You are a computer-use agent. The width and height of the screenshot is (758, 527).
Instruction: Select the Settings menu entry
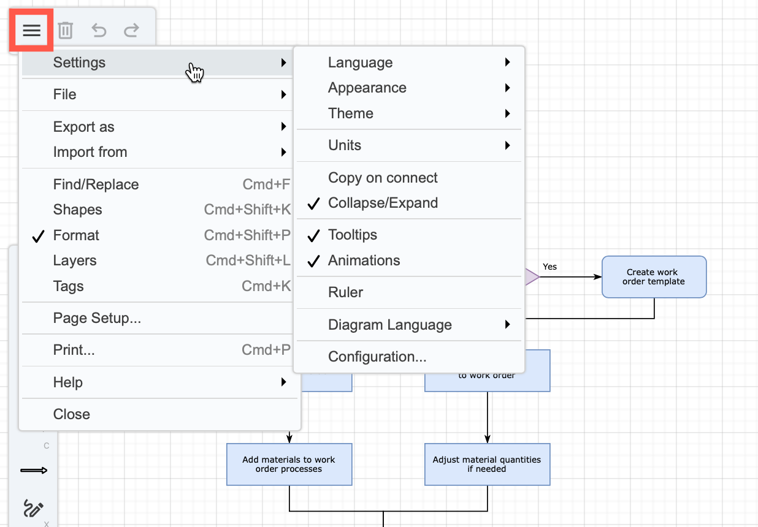click(80, 62)
